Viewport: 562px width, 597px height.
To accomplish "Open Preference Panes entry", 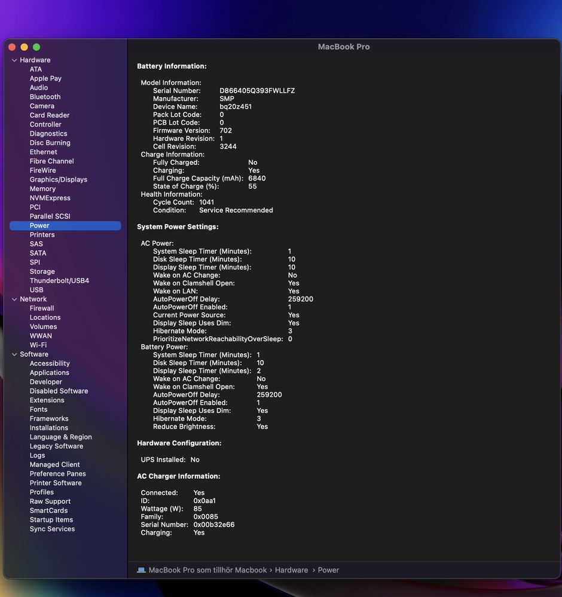I will 58,474.
